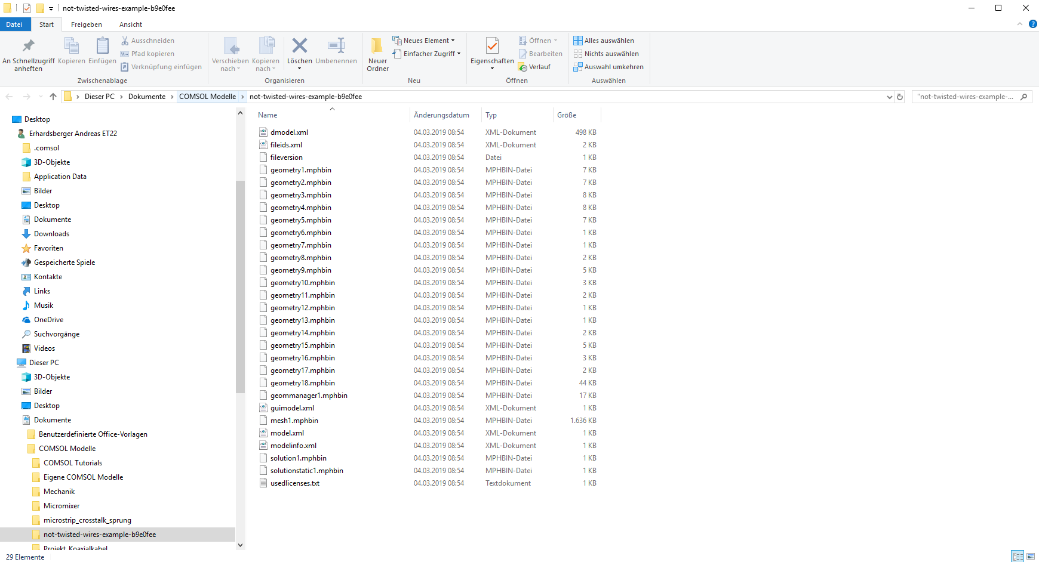1039x562 pixels.
Task: Click the help question mark icon
Action: pyautogui.click(x=1032, y=24)
